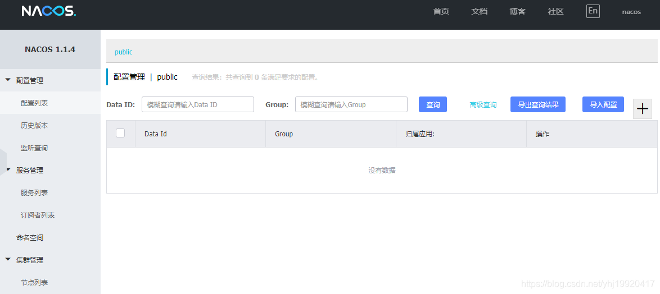Collapse the 配置管理 menu arrow
This screenshot has height=294, width=660.
tap(7, 80)
